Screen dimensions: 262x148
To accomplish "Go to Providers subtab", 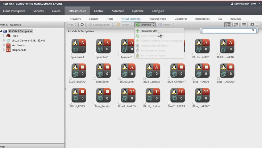I will (x=75, y=19).
